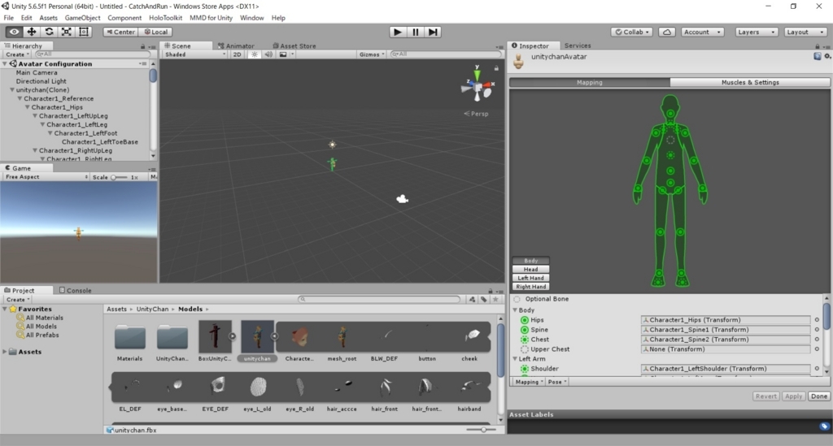Click the Done button

pos(818,396)
